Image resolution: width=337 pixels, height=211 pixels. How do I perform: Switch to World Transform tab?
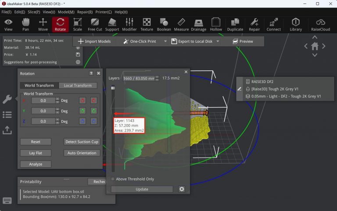click(x=39, y=85)
